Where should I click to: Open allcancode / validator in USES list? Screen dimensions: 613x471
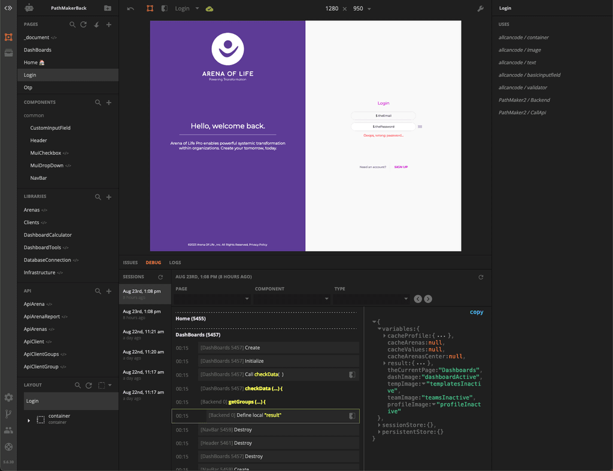tap(523, 87)
